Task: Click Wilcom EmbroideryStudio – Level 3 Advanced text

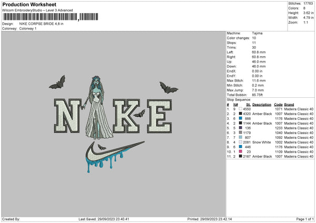Action: [37, 11]
